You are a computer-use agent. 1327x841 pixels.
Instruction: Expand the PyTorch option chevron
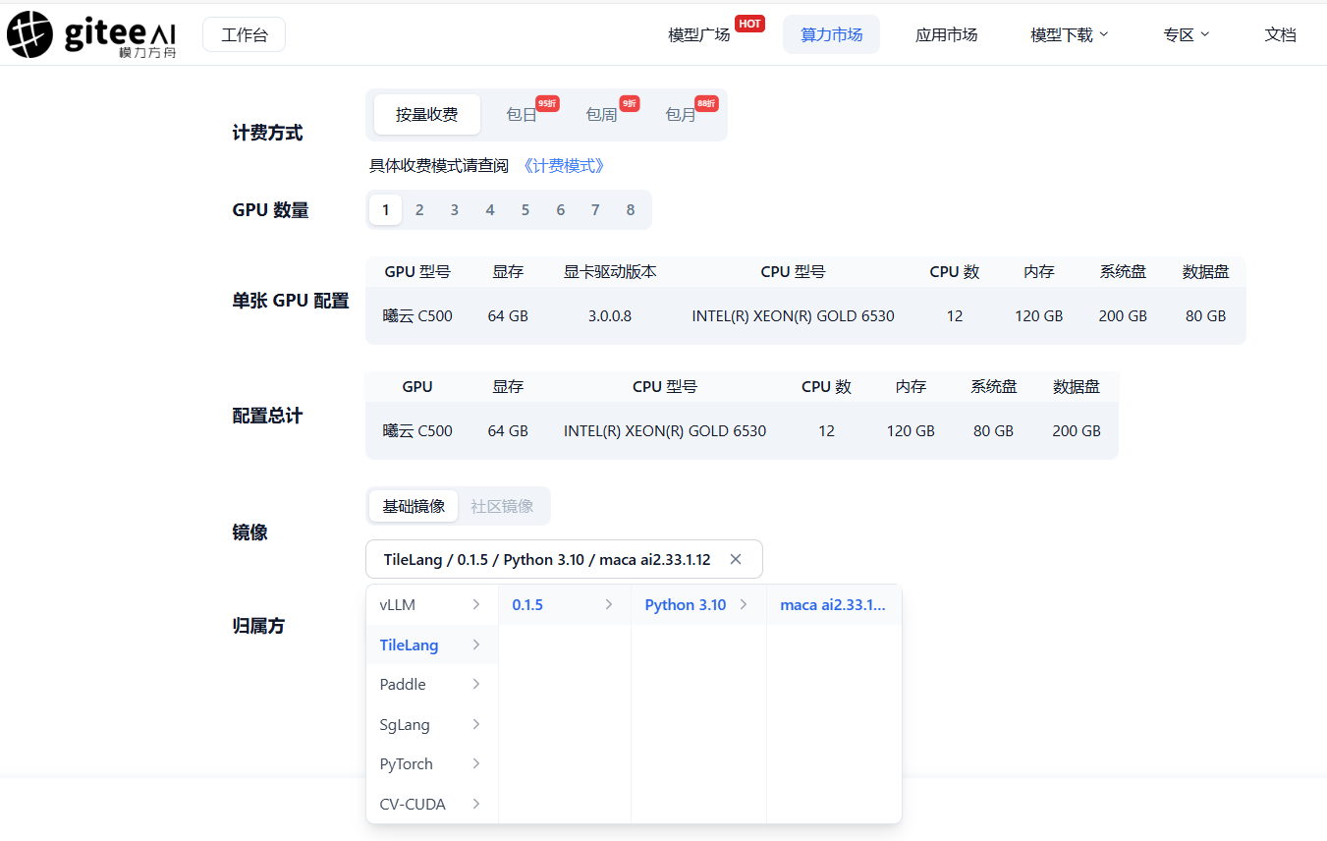click(x=476, y=763)
